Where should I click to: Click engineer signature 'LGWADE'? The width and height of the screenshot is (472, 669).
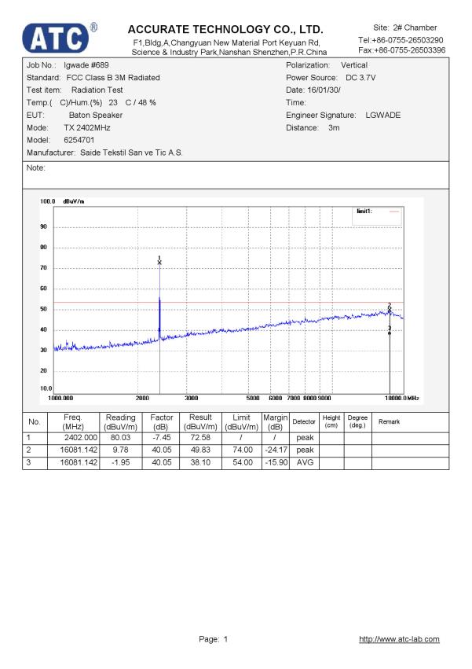coord(383,116)
